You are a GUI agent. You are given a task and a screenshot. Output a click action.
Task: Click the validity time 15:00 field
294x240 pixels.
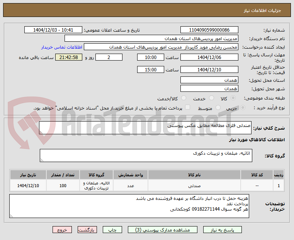(x=151, y=69)
